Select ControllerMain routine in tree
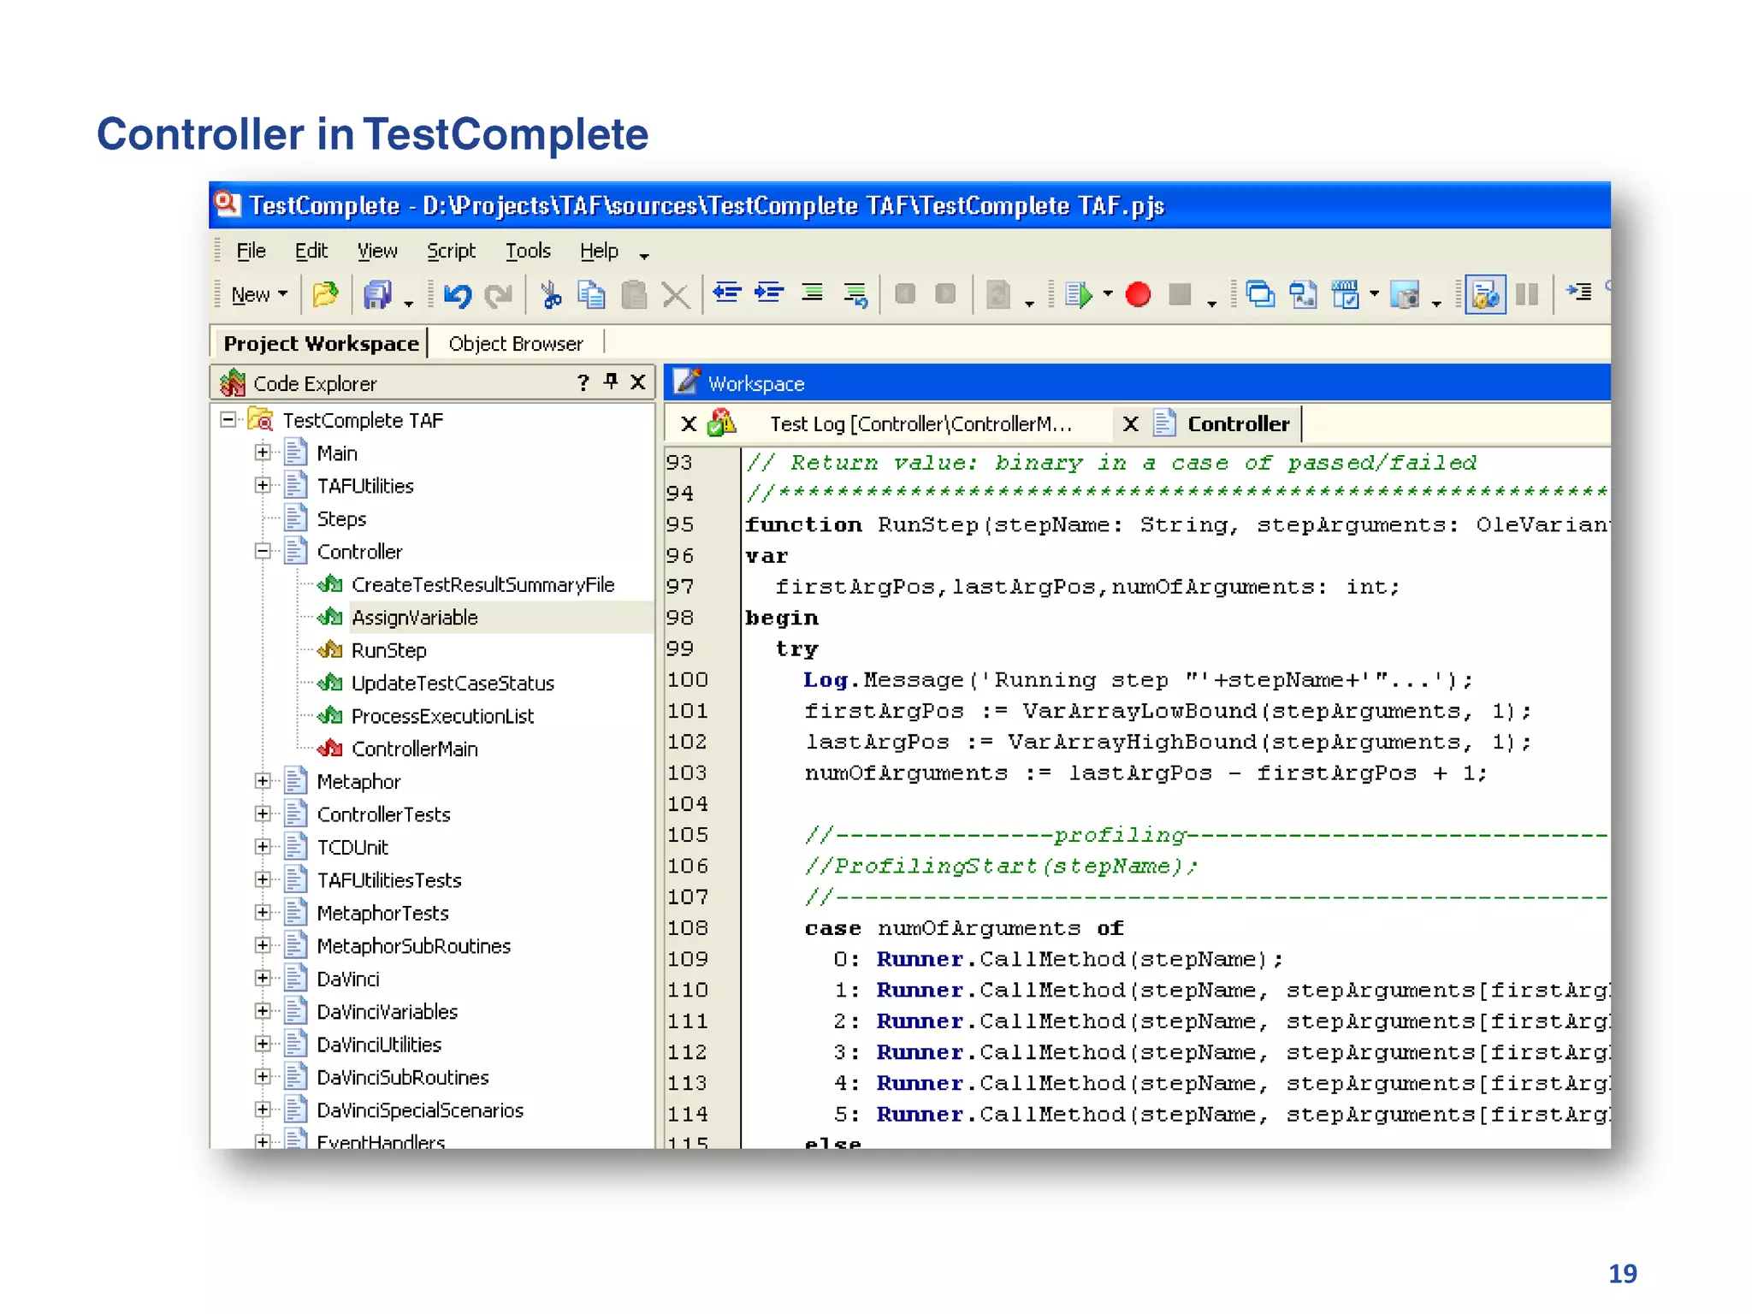 [x=414, y=749]
